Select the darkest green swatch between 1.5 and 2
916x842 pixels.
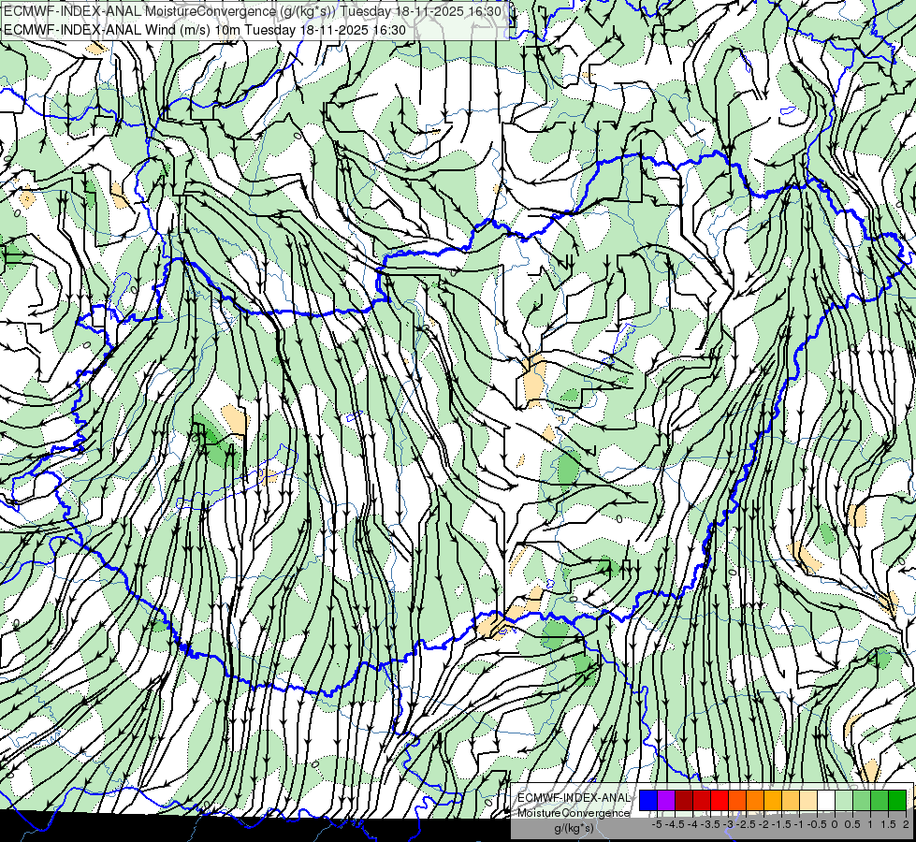pyautogui.click(x=898, y=800)
